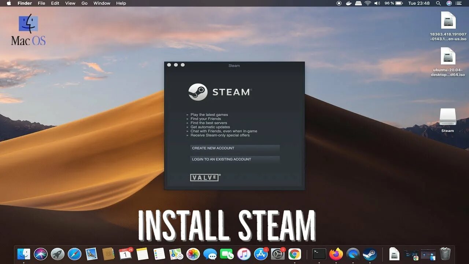Click 'Find your Friends' text
This screenshot has width=469, height=264.
coord(206,119)
